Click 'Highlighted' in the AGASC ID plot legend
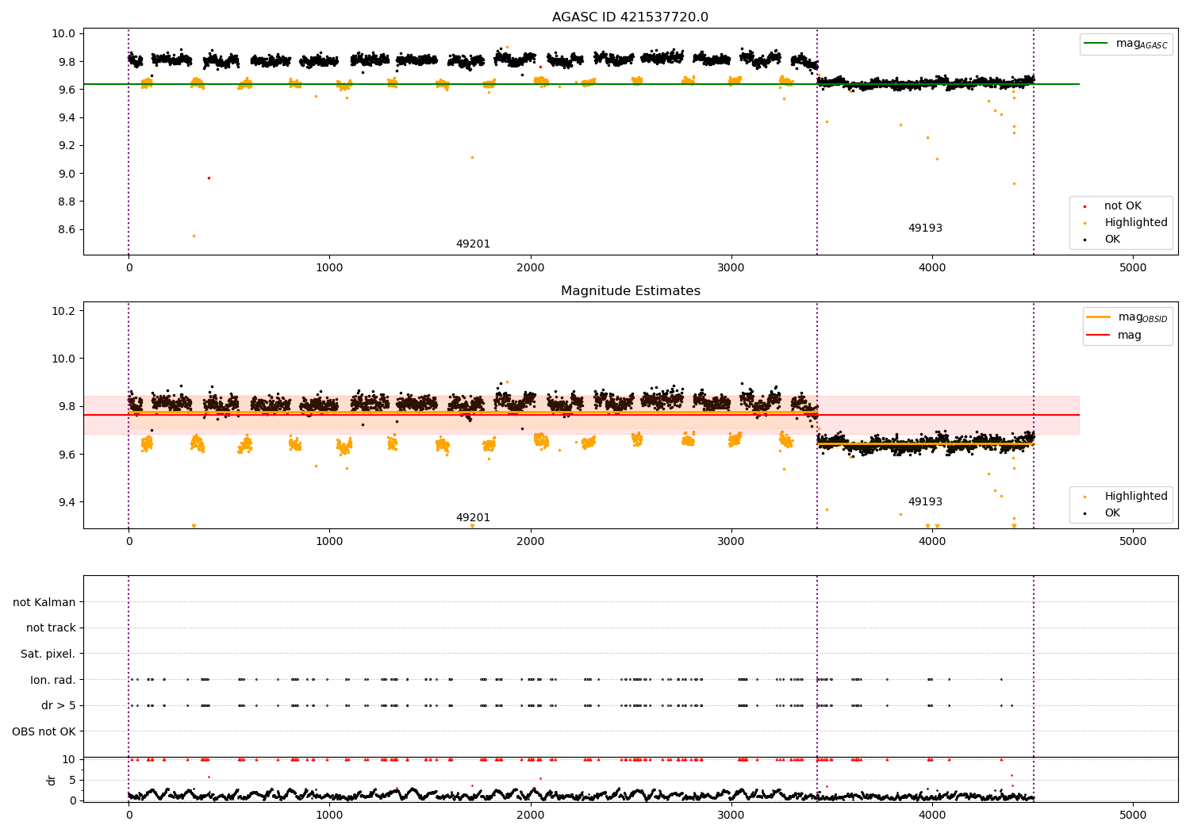 1136,223
